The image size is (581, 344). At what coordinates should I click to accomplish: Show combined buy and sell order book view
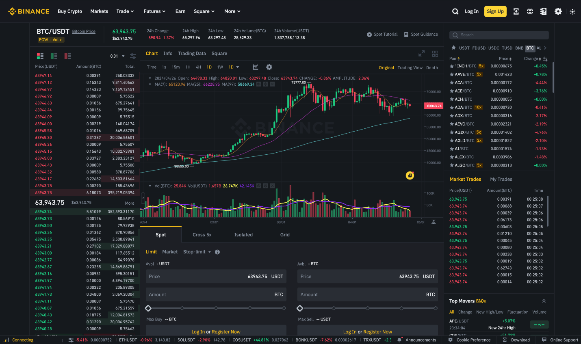point(40,56)
